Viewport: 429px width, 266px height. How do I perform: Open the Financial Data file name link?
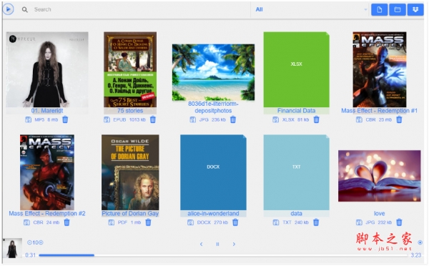click(x=296, y=111)
